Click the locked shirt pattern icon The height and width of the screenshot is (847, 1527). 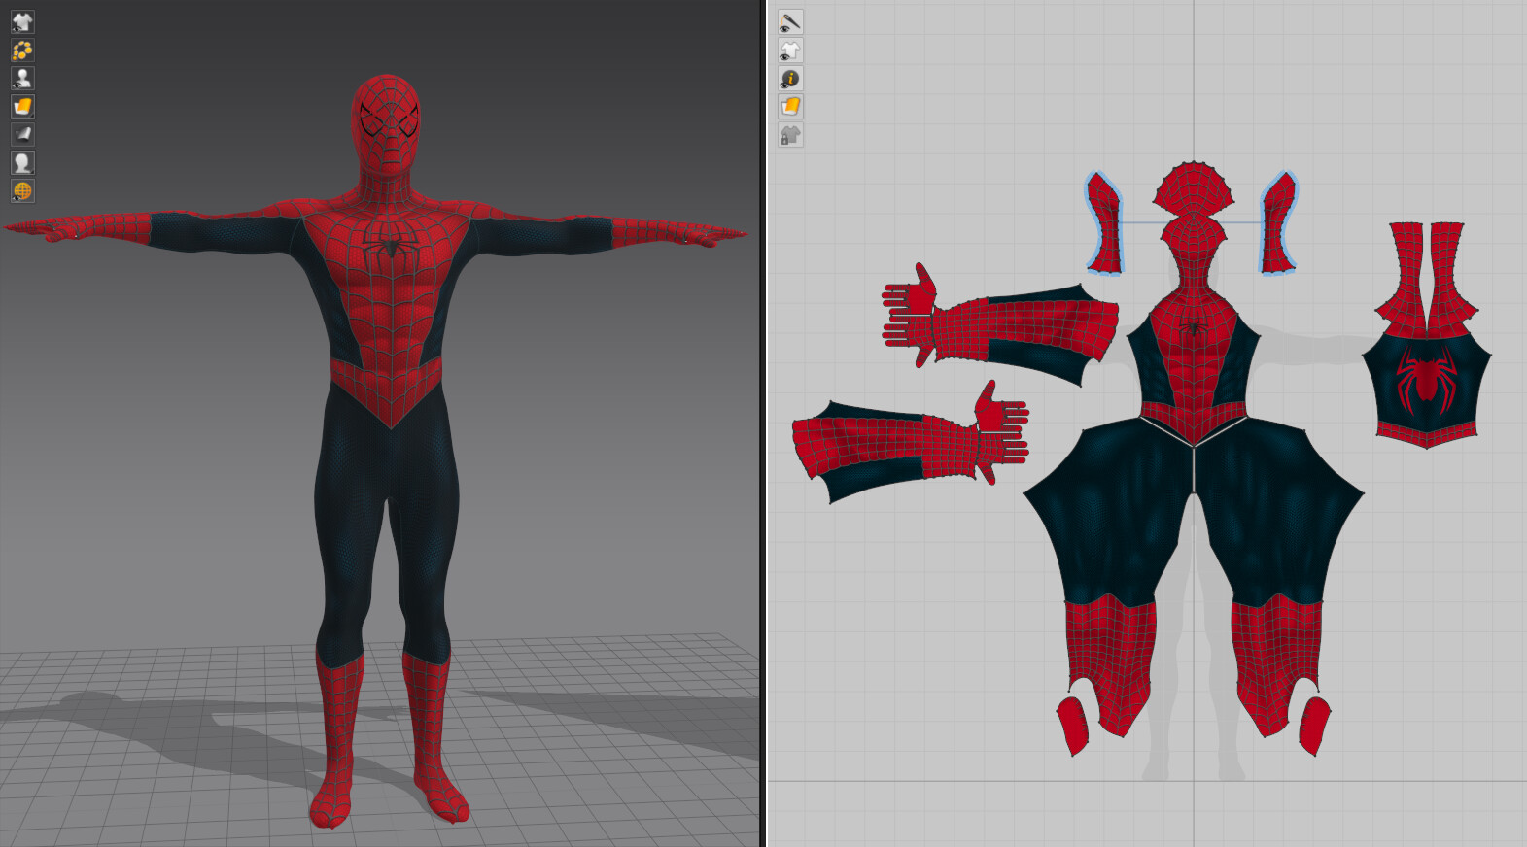[x=790, y=134]
